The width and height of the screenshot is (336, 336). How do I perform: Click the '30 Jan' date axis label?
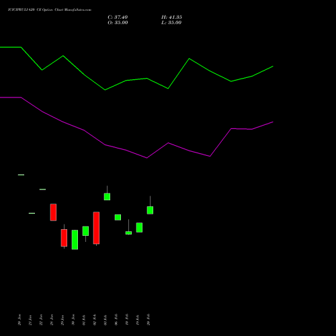click(73, 320)
